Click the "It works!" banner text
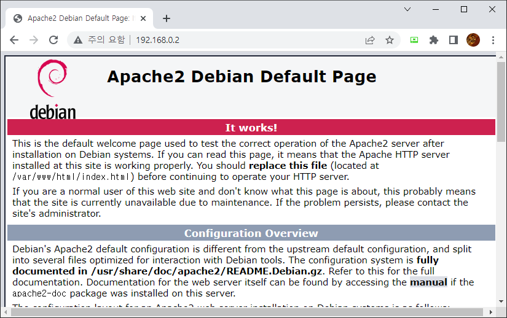 coord(251,128)
